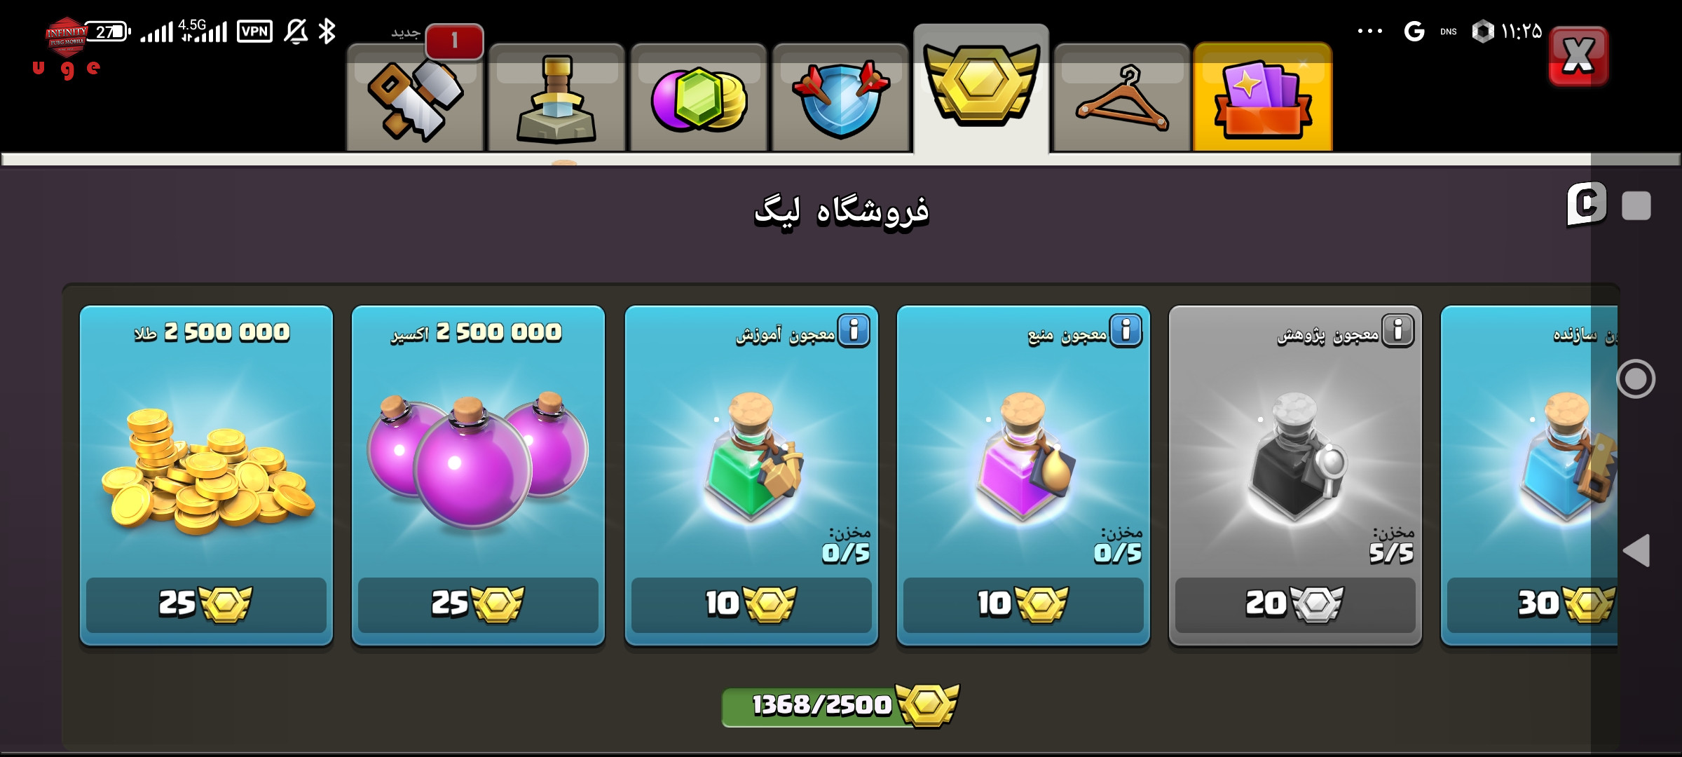The image size is (1682, 757).
Task: Buy 2 500 000 elixir for 25 medals
Action: pos(478,604)
